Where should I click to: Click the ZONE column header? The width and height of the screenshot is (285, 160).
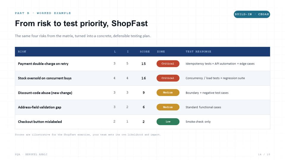[x=161, y=52]
